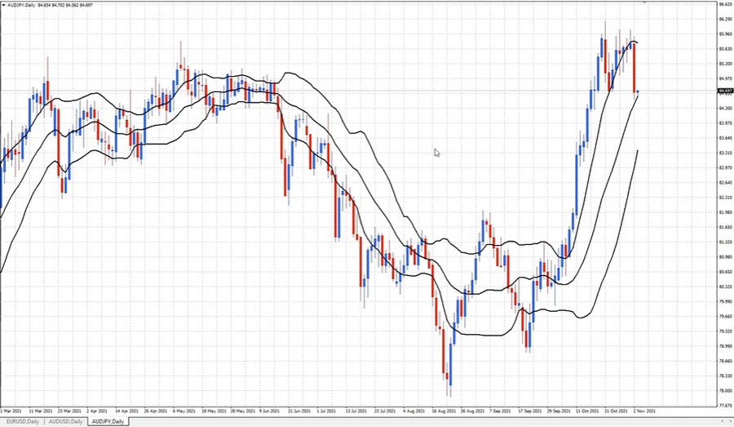The image size is (734, 427).
Task: Click the 2 Nov 2021 date label
Action: click(x=643, y=411)
